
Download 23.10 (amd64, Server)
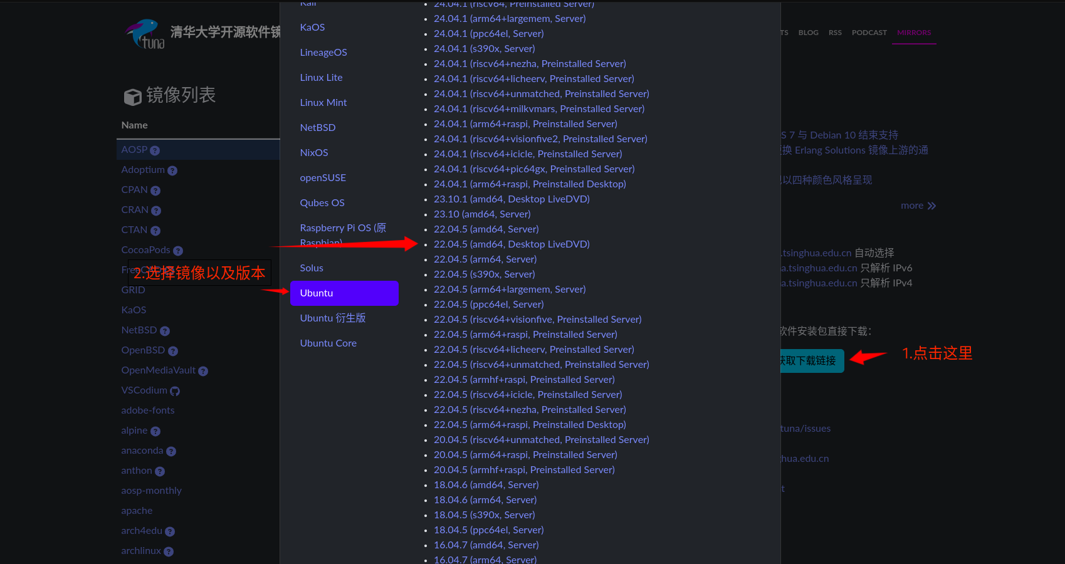(x=482, y=214)
